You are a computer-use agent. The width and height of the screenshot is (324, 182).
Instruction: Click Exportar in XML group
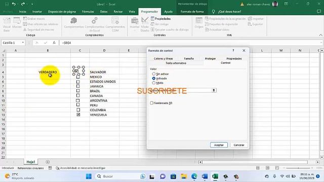[x=255, y=24]
